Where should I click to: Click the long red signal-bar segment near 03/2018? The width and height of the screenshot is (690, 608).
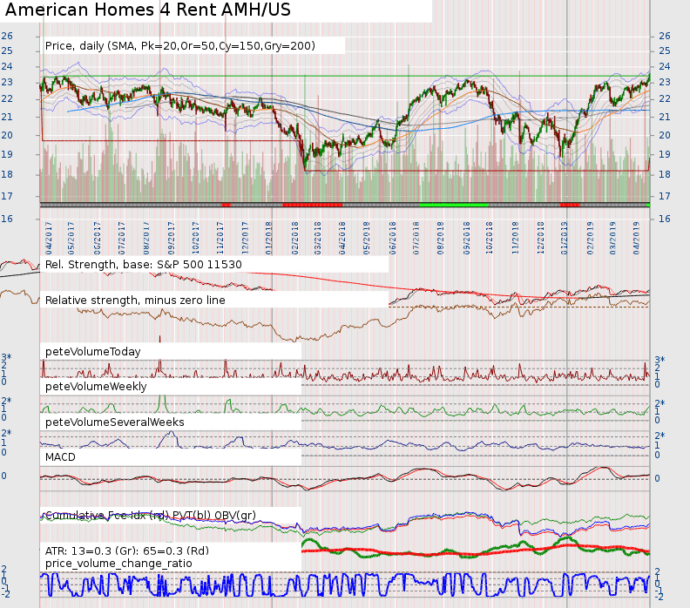point(313,205)
